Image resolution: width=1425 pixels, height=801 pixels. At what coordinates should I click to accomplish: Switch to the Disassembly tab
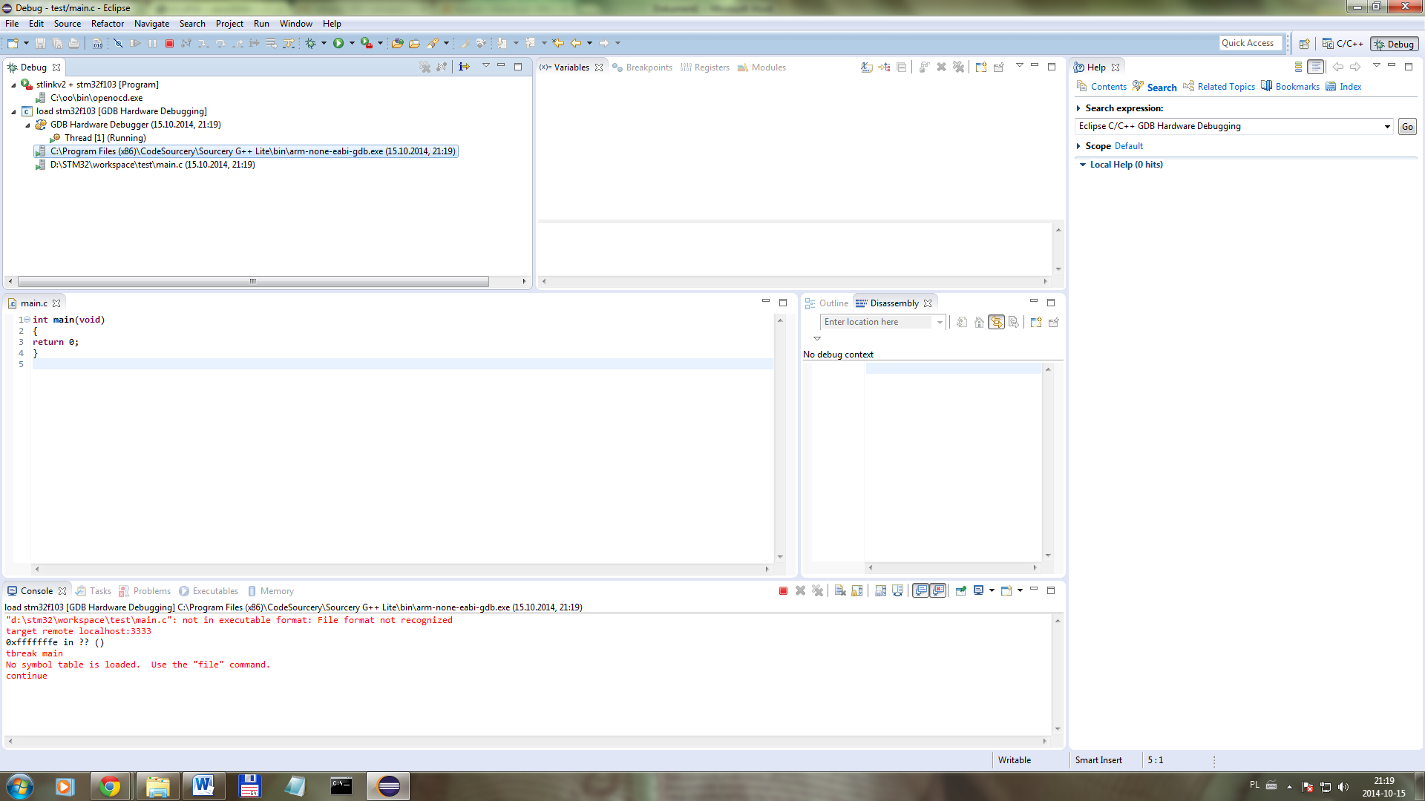coord(894,303)
